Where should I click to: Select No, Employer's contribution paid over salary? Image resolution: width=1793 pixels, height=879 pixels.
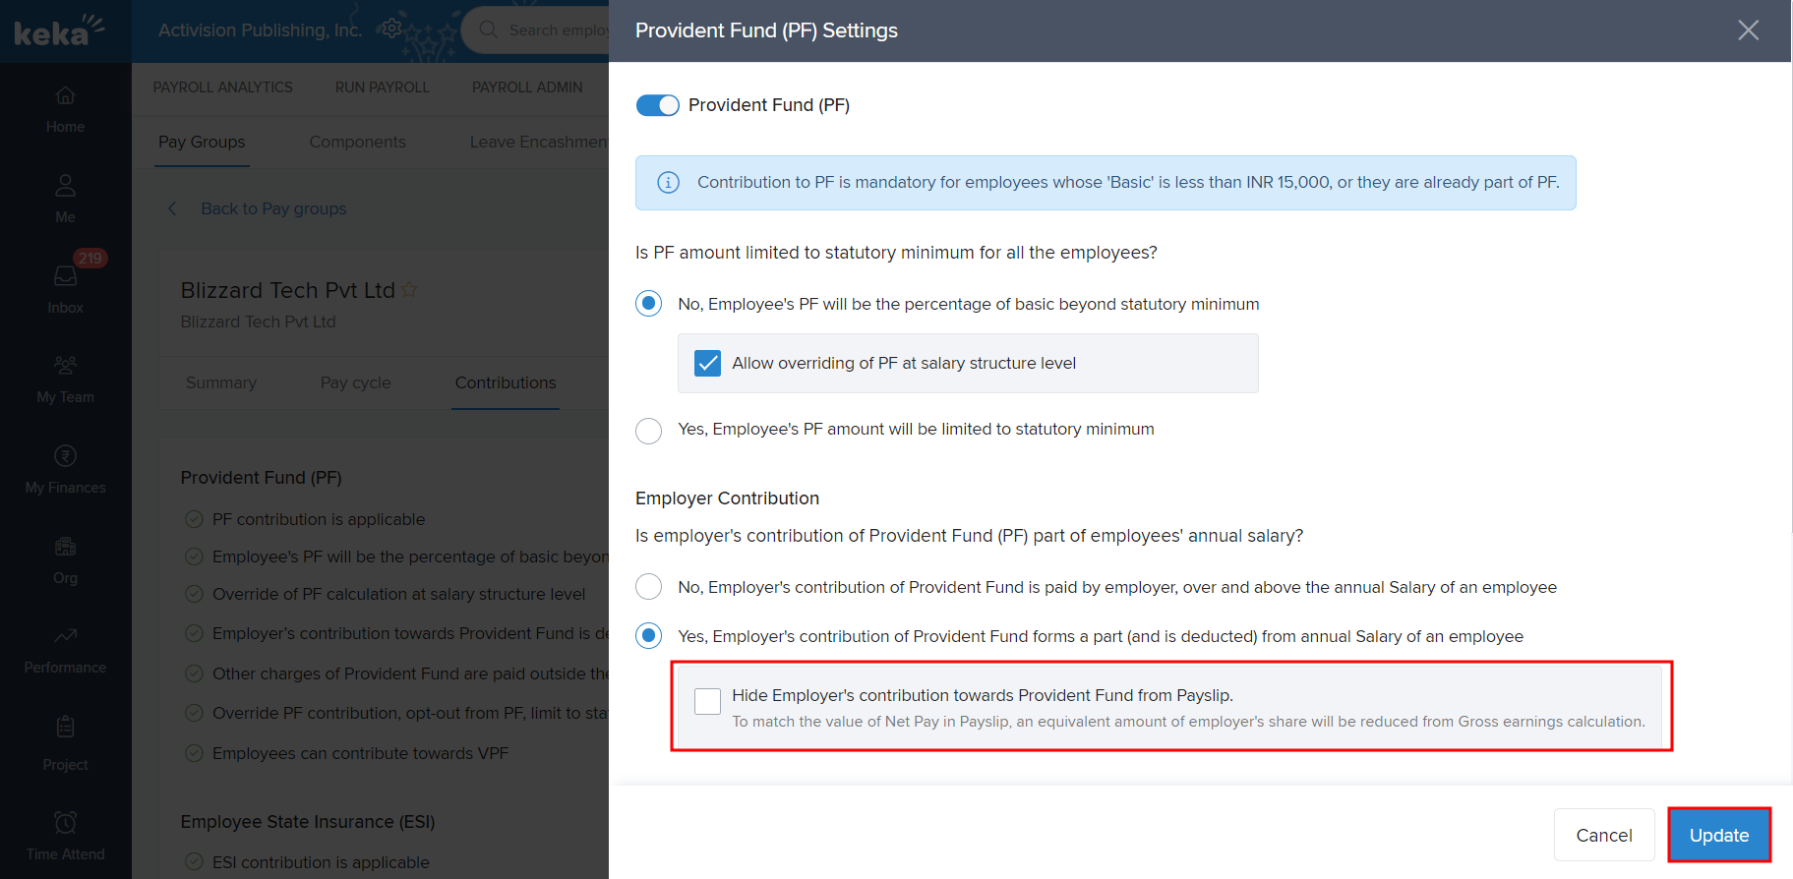click(649, 587)
